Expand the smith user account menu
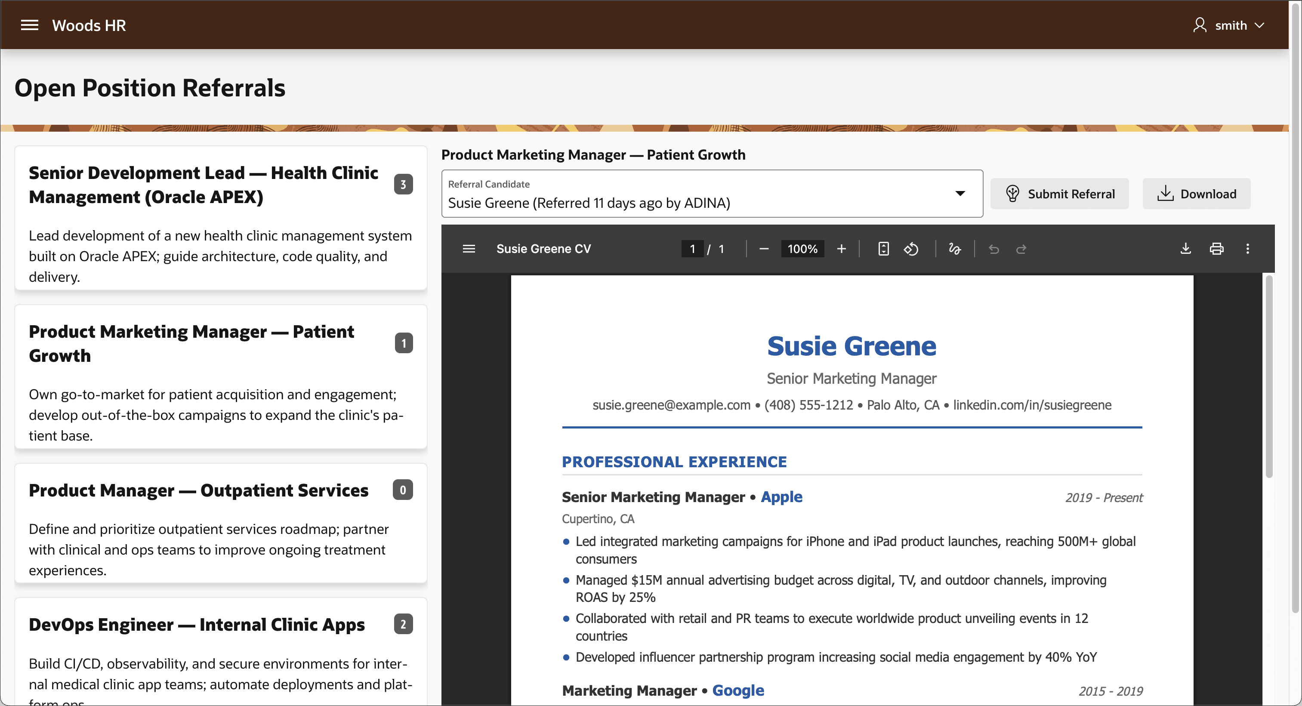Screen dimensions: 1302x706 (1229, 25)
